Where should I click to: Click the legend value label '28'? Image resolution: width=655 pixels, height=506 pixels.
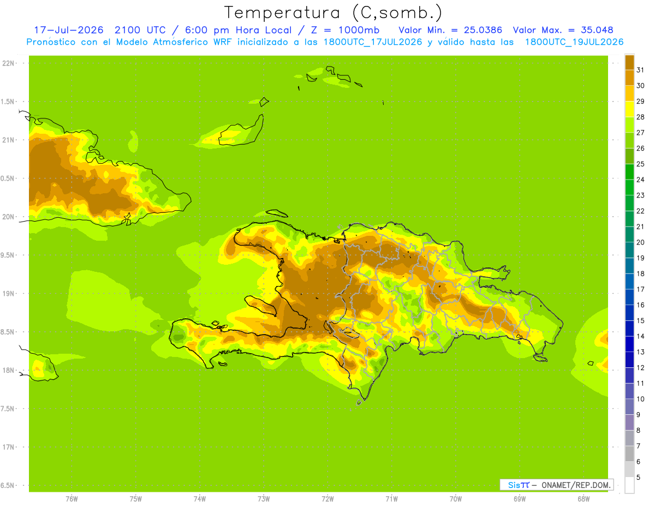[x=640, y=117]
